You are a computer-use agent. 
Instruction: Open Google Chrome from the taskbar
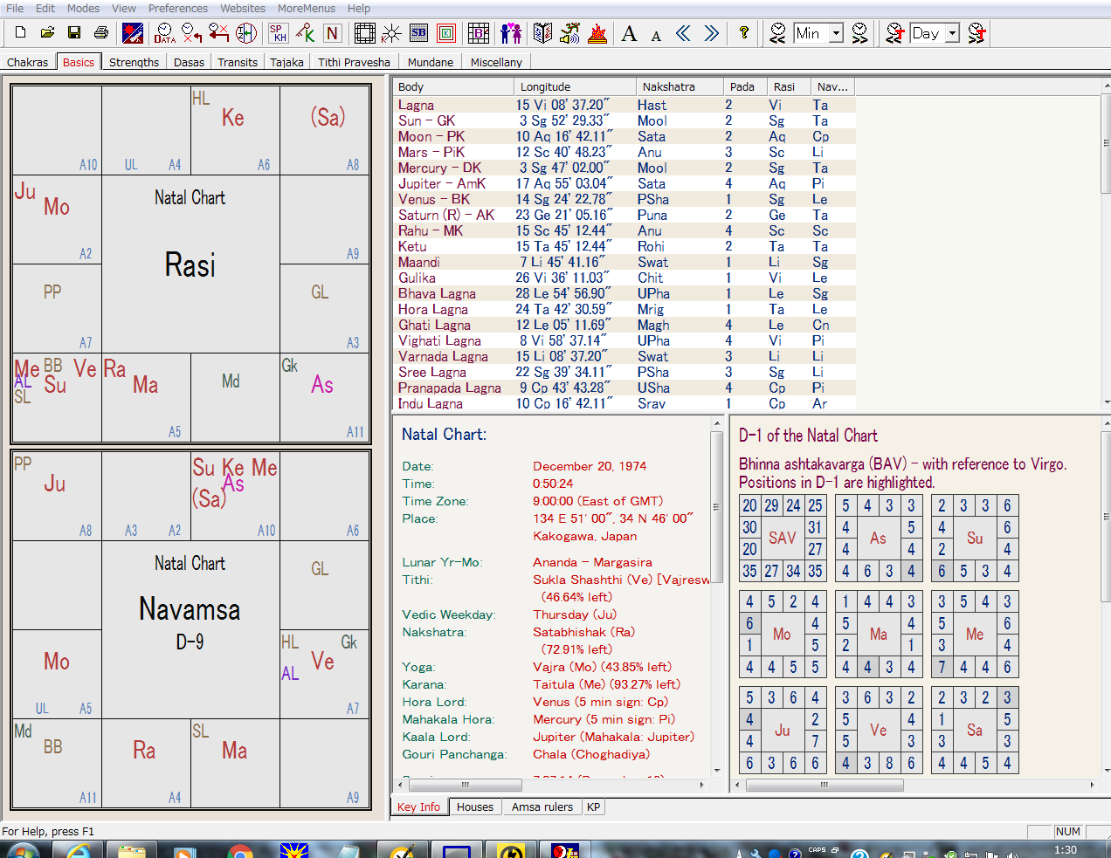(239, 851)
